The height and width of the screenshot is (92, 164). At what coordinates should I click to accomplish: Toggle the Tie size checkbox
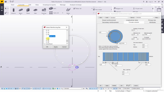pyautogui.click(x=132, y=39)
